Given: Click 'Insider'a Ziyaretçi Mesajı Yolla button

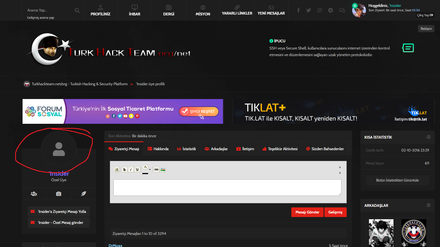Looking at the screenshot, I should point(59,212).
